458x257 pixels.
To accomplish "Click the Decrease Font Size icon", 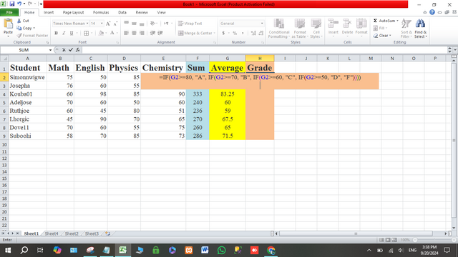I will [115, 24].
